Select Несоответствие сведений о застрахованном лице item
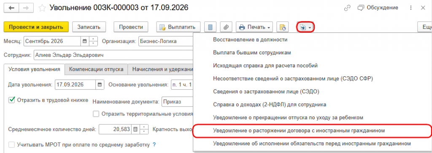This screenshot has width=432, height=153. coord(293,78)
